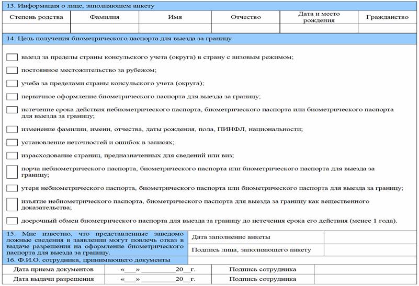Click the field below Гражданство
Viewport: 419px width, 286px height.
coord(387,28)
